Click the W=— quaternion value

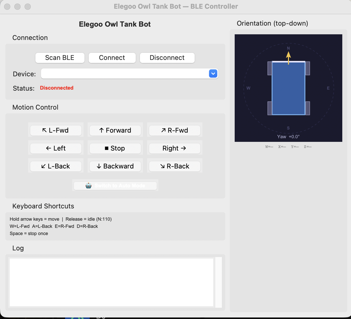[269, 147]
